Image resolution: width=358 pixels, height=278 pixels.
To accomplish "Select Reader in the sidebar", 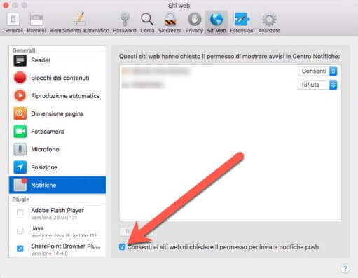I will click(x=57, y=60).
